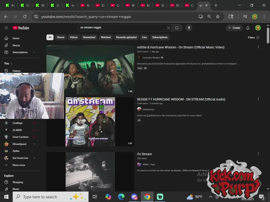Select the Shorts filter chip
270x202 pixels.
pyautogui.click(x=61, y=37)
